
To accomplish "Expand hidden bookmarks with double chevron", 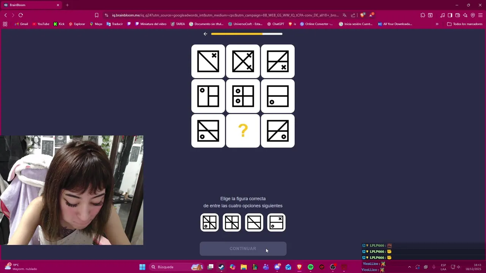I will pos(437,24).
